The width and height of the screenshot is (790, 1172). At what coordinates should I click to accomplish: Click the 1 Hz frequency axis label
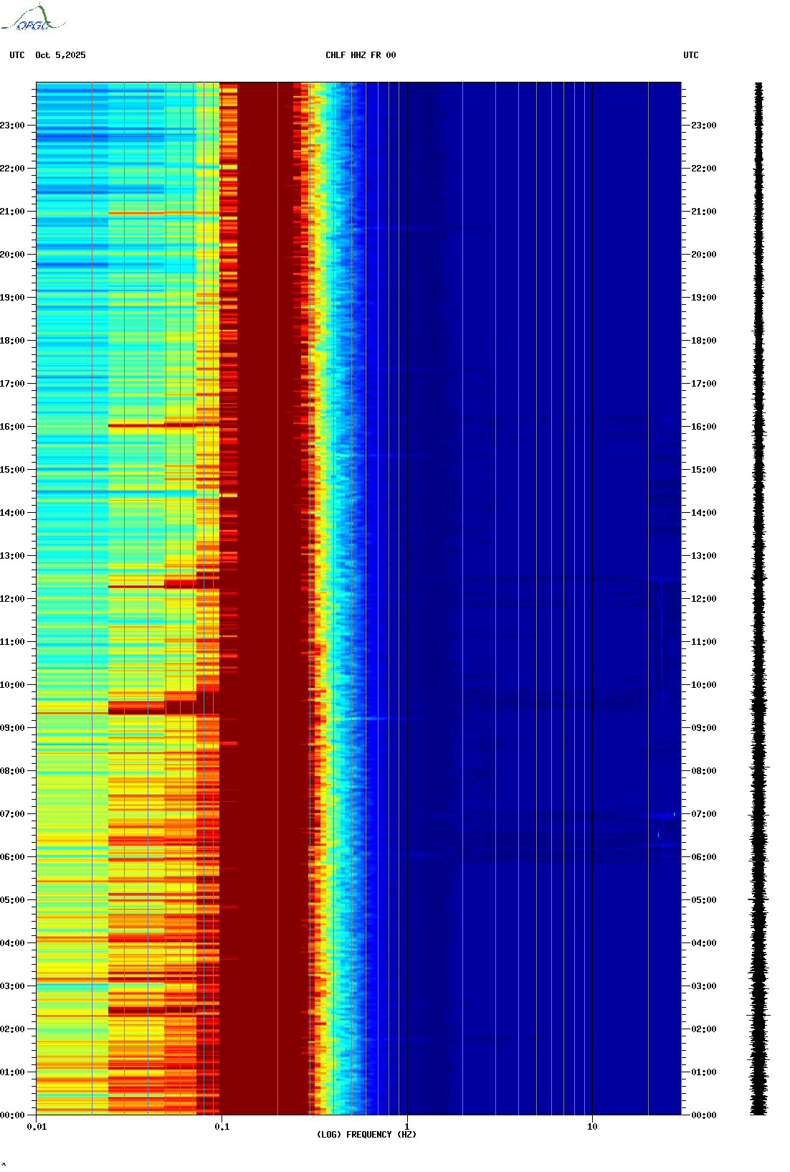[407, 1127]
